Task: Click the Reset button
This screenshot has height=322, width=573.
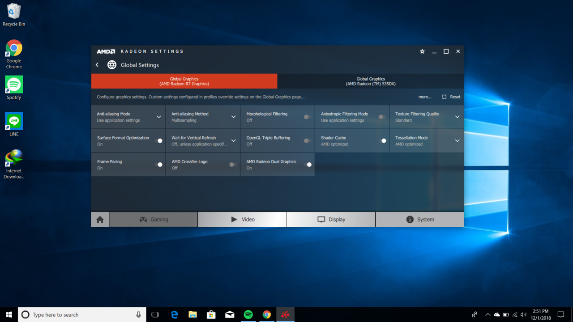Action: click(x=451, y=97)
